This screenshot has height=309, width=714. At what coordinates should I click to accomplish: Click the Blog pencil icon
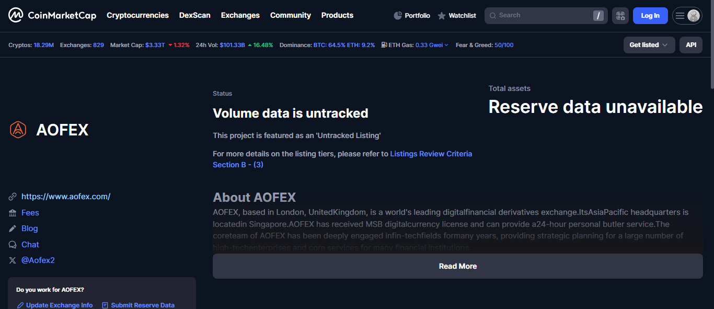point(13,228)
